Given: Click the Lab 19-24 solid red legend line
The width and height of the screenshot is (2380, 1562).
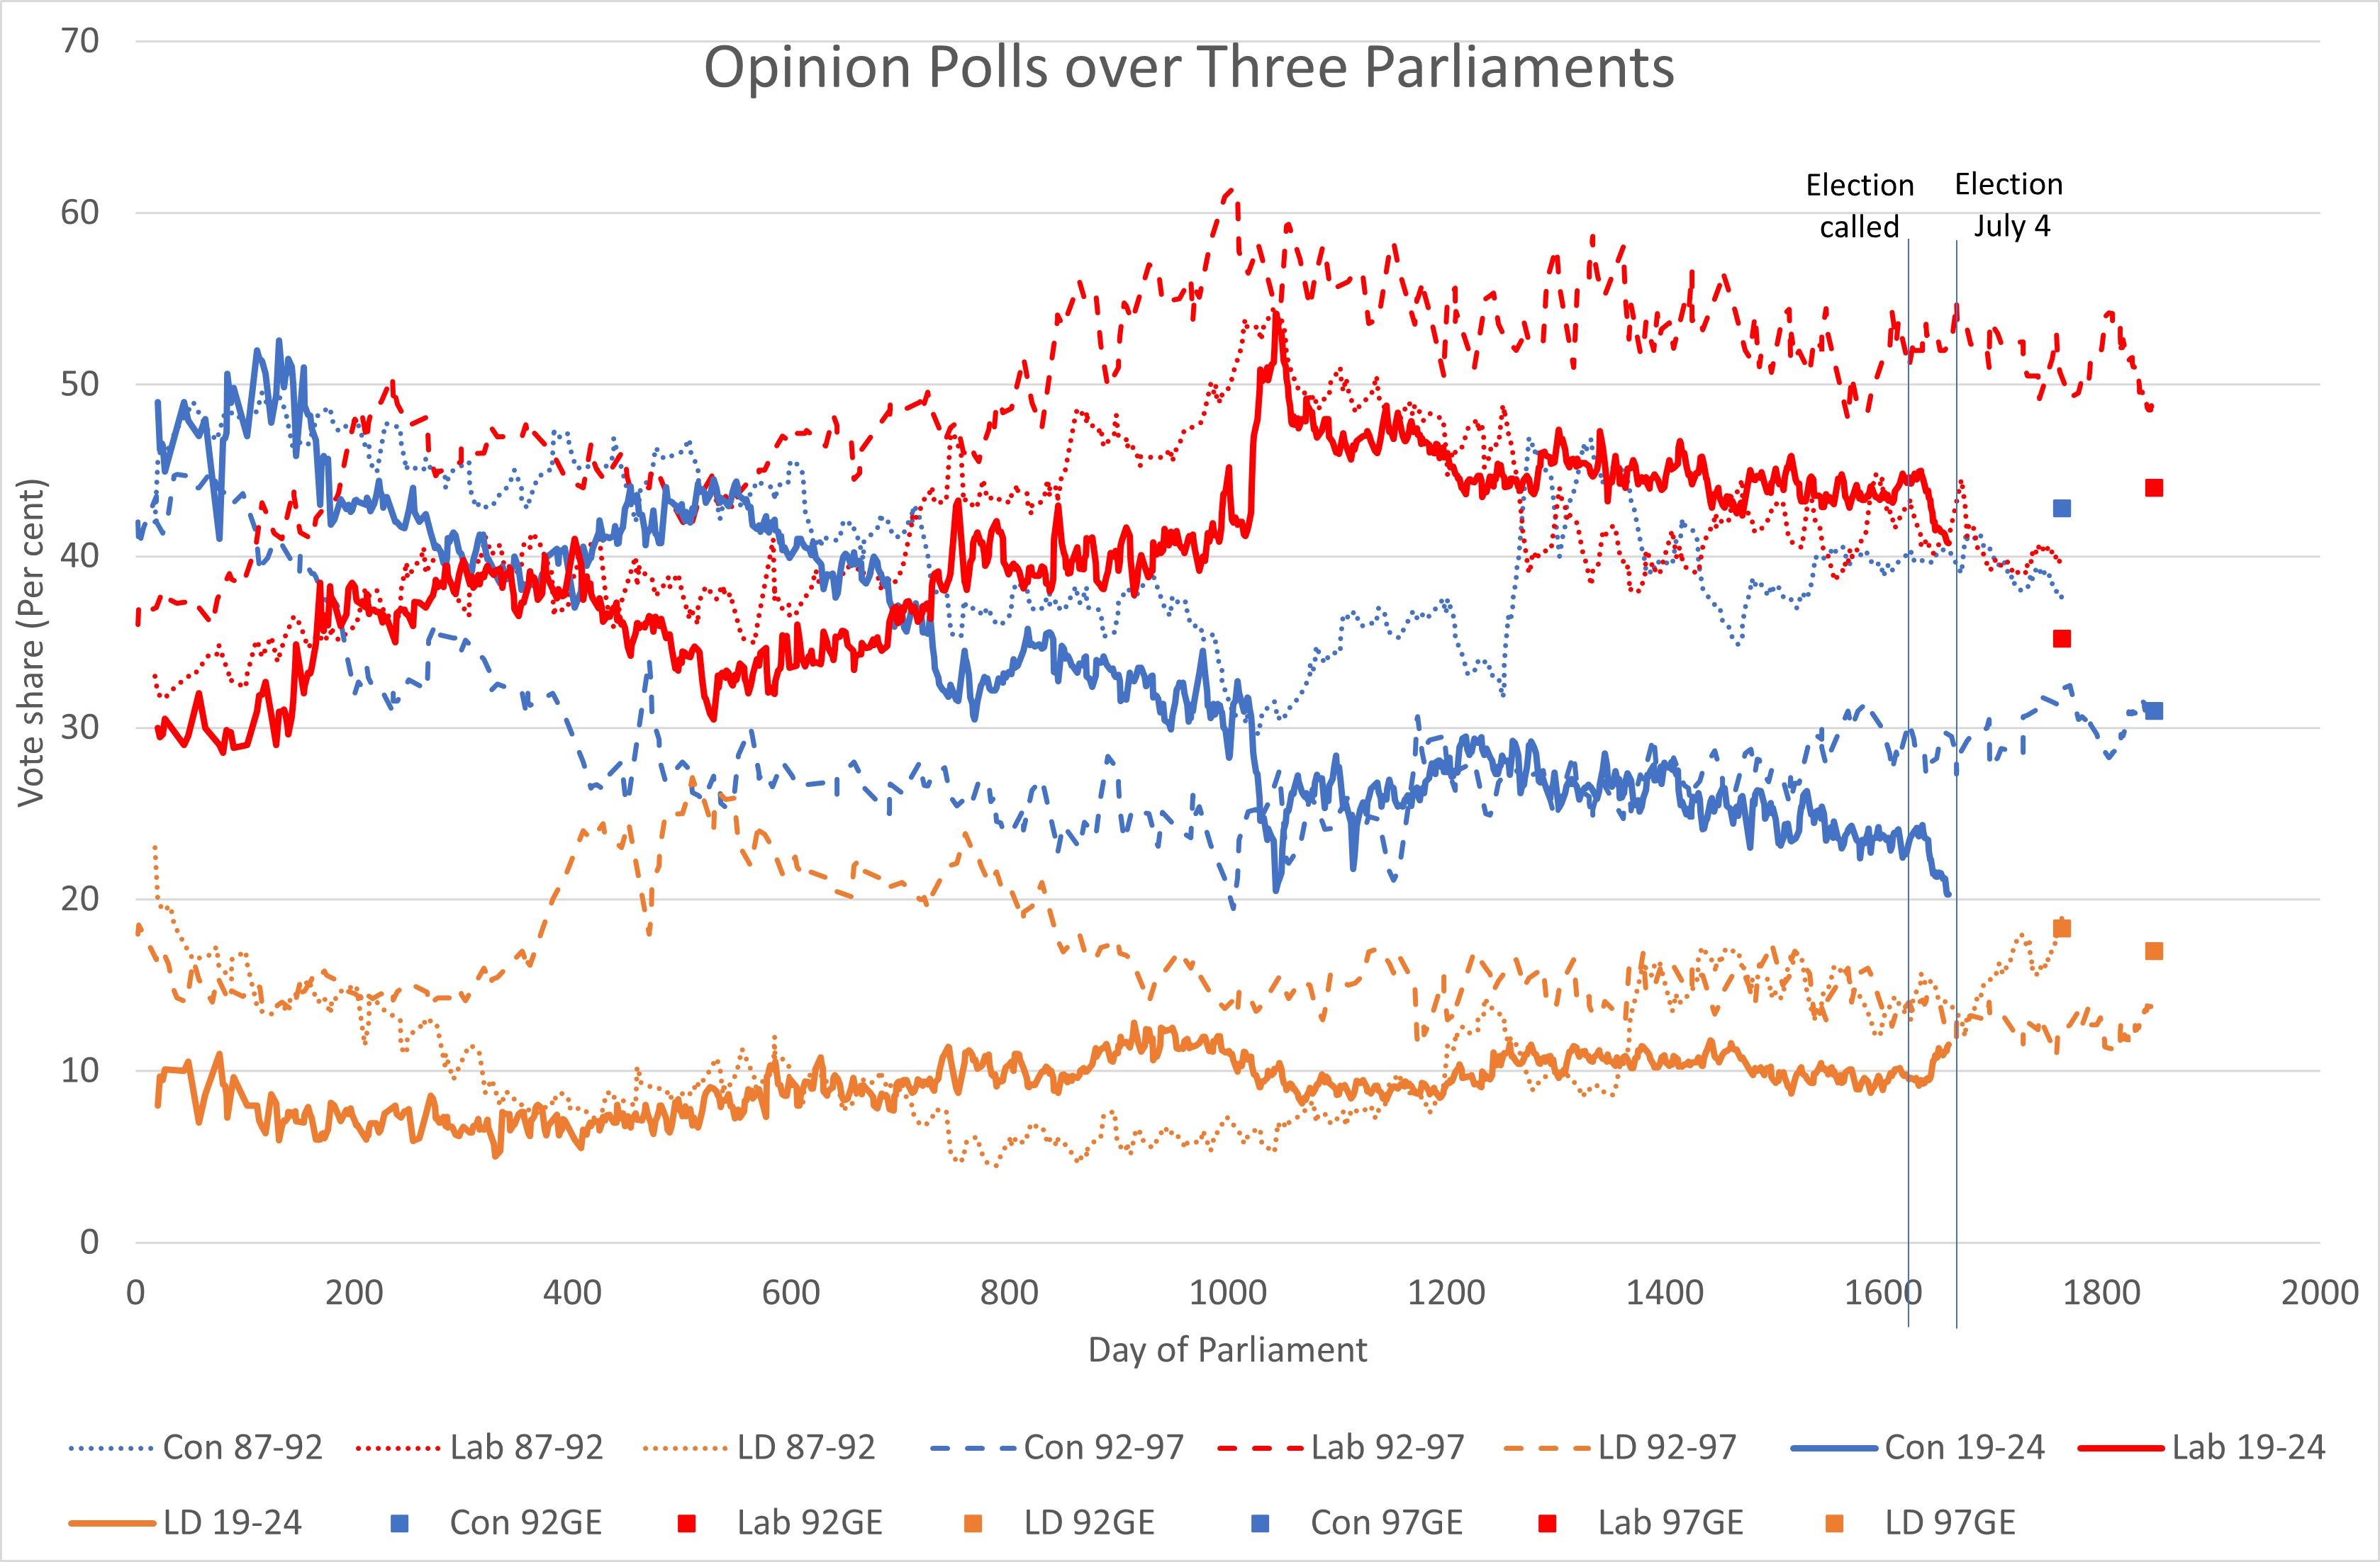Looking at the screenshot, I should [x=2120, y=1447].
